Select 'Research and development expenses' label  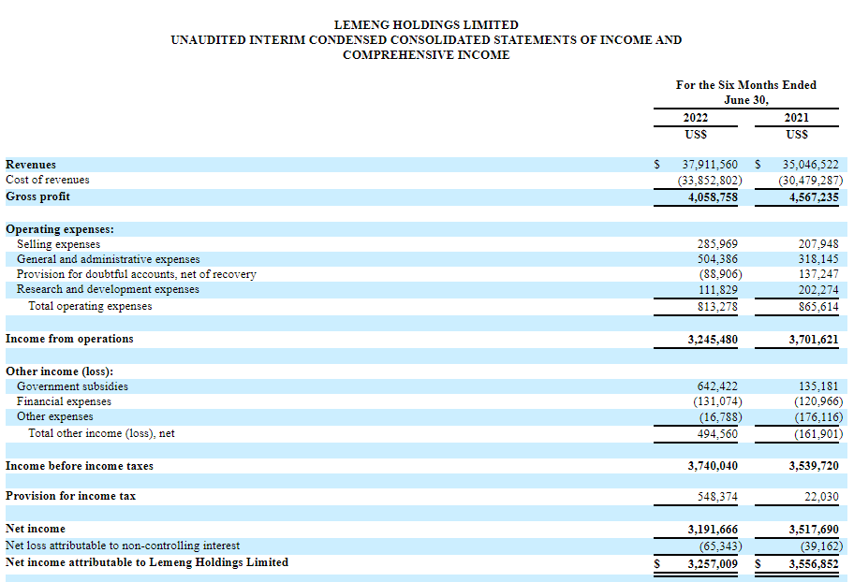[x=108, y=289]
